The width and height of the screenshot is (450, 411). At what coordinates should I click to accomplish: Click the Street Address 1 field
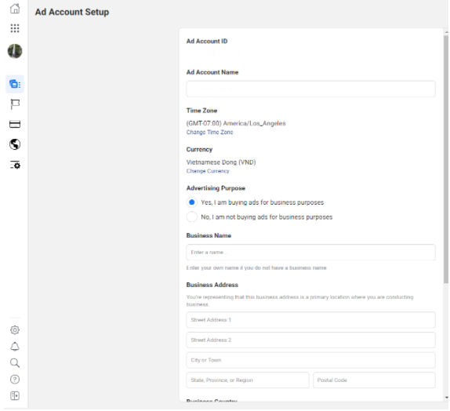(x=310, y=320)
